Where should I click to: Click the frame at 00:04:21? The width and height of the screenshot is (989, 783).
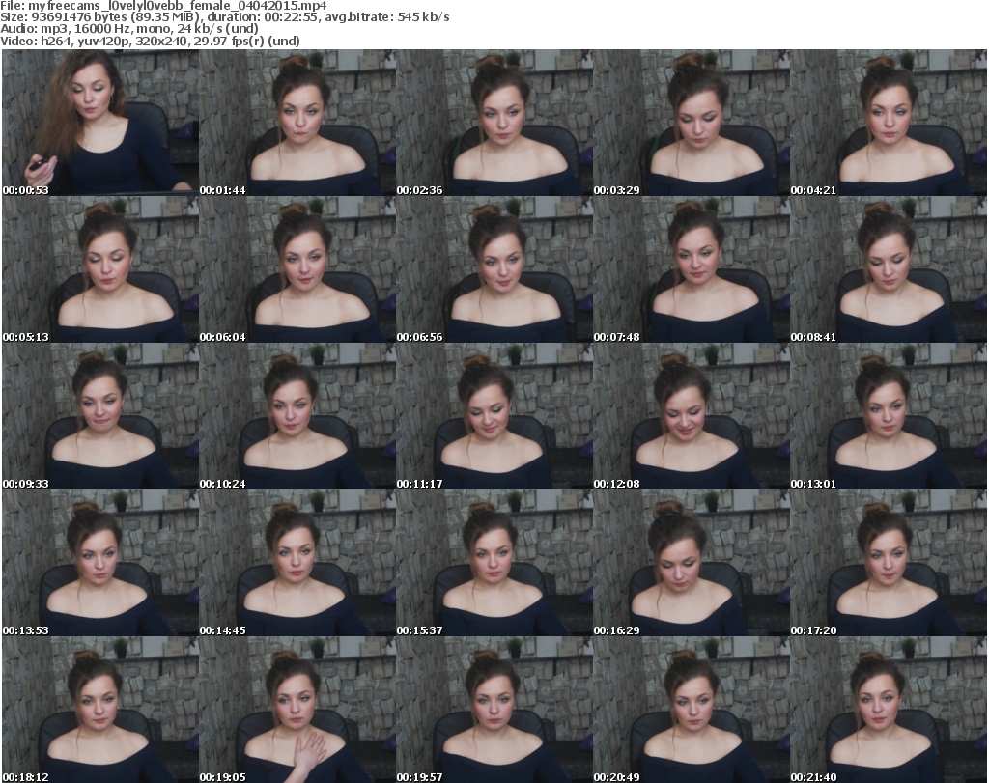(888, 123)
